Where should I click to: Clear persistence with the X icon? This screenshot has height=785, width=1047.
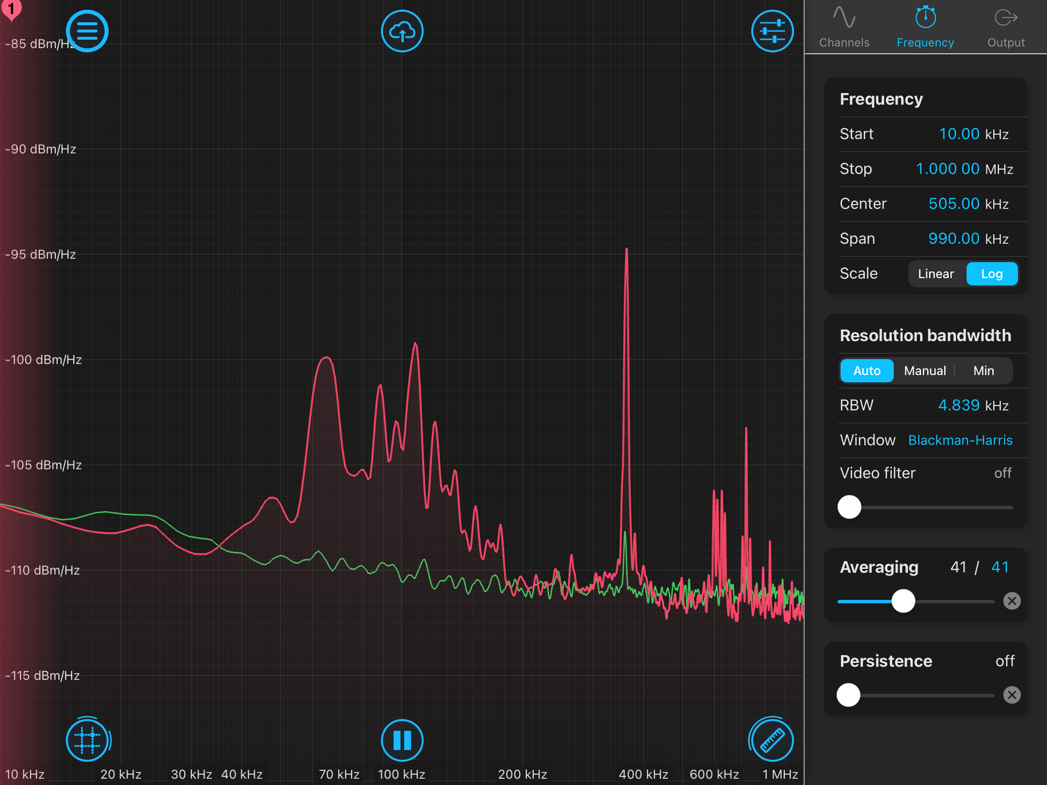point(1012,695)
